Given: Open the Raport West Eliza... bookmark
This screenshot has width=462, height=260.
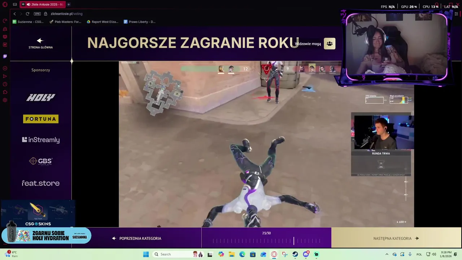Looking at the screenshot, I should coord(103,22).
